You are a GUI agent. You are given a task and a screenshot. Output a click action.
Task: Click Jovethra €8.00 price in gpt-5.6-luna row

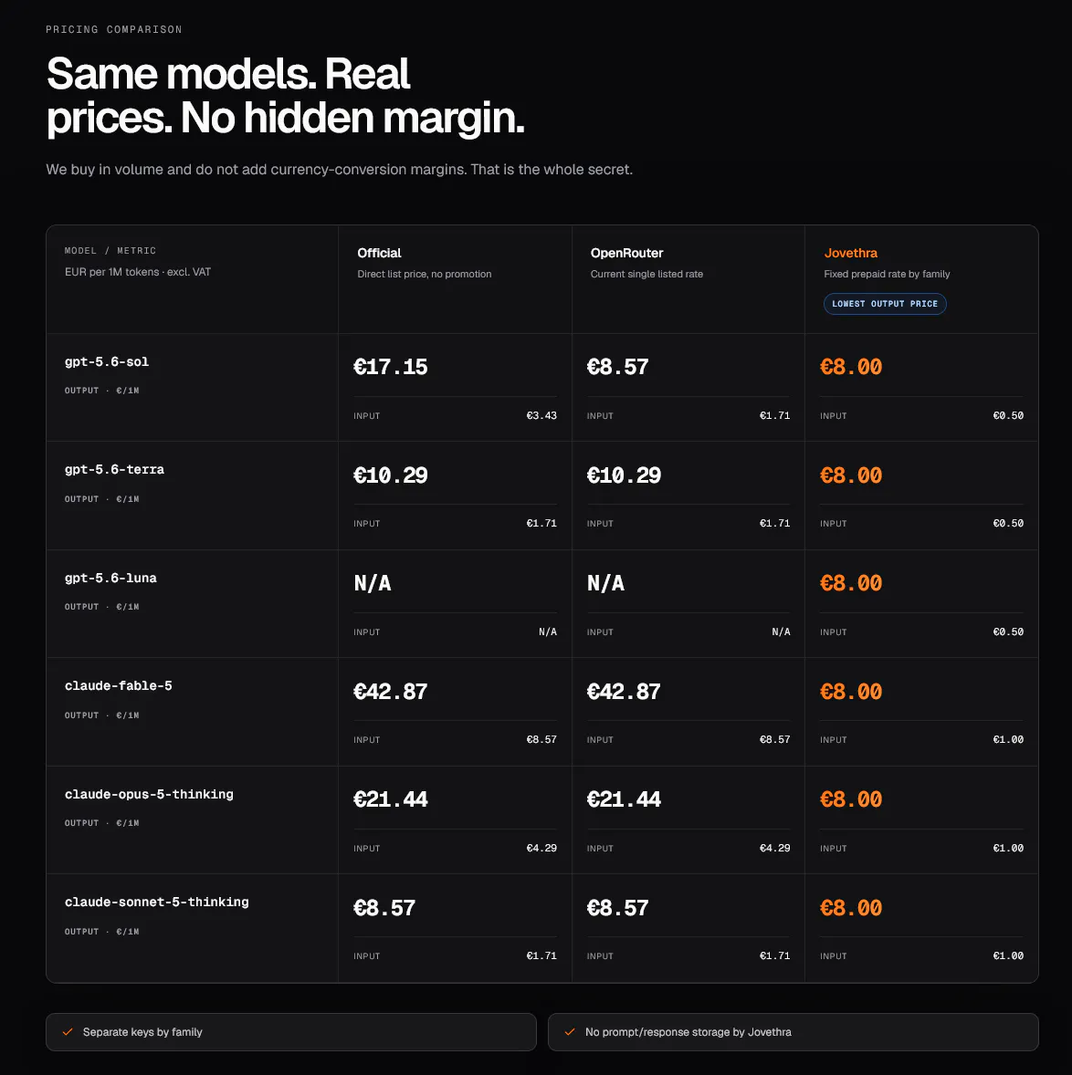tap(850, 583)
